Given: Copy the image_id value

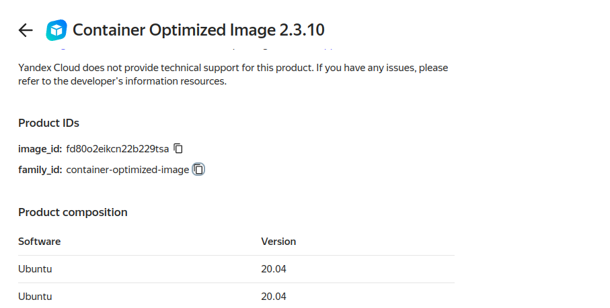Looking at the screenshot, I should point(178,148).
